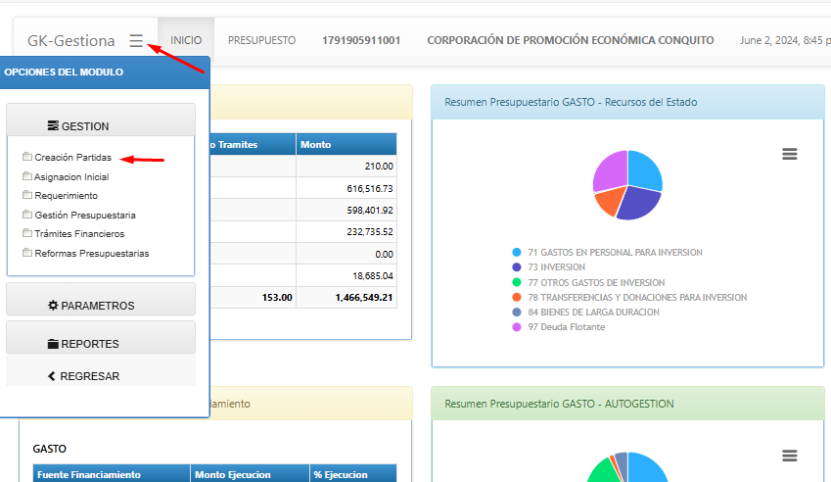
Task: Open the PRESUPUESTO tab
Action: [x=261, y=40]
